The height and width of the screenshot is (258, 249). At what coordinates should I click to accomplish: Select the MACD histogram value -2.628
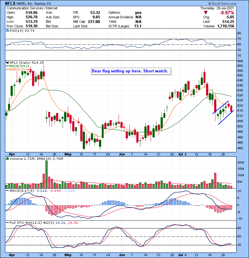pyautogui.click(x=68, y=191)
